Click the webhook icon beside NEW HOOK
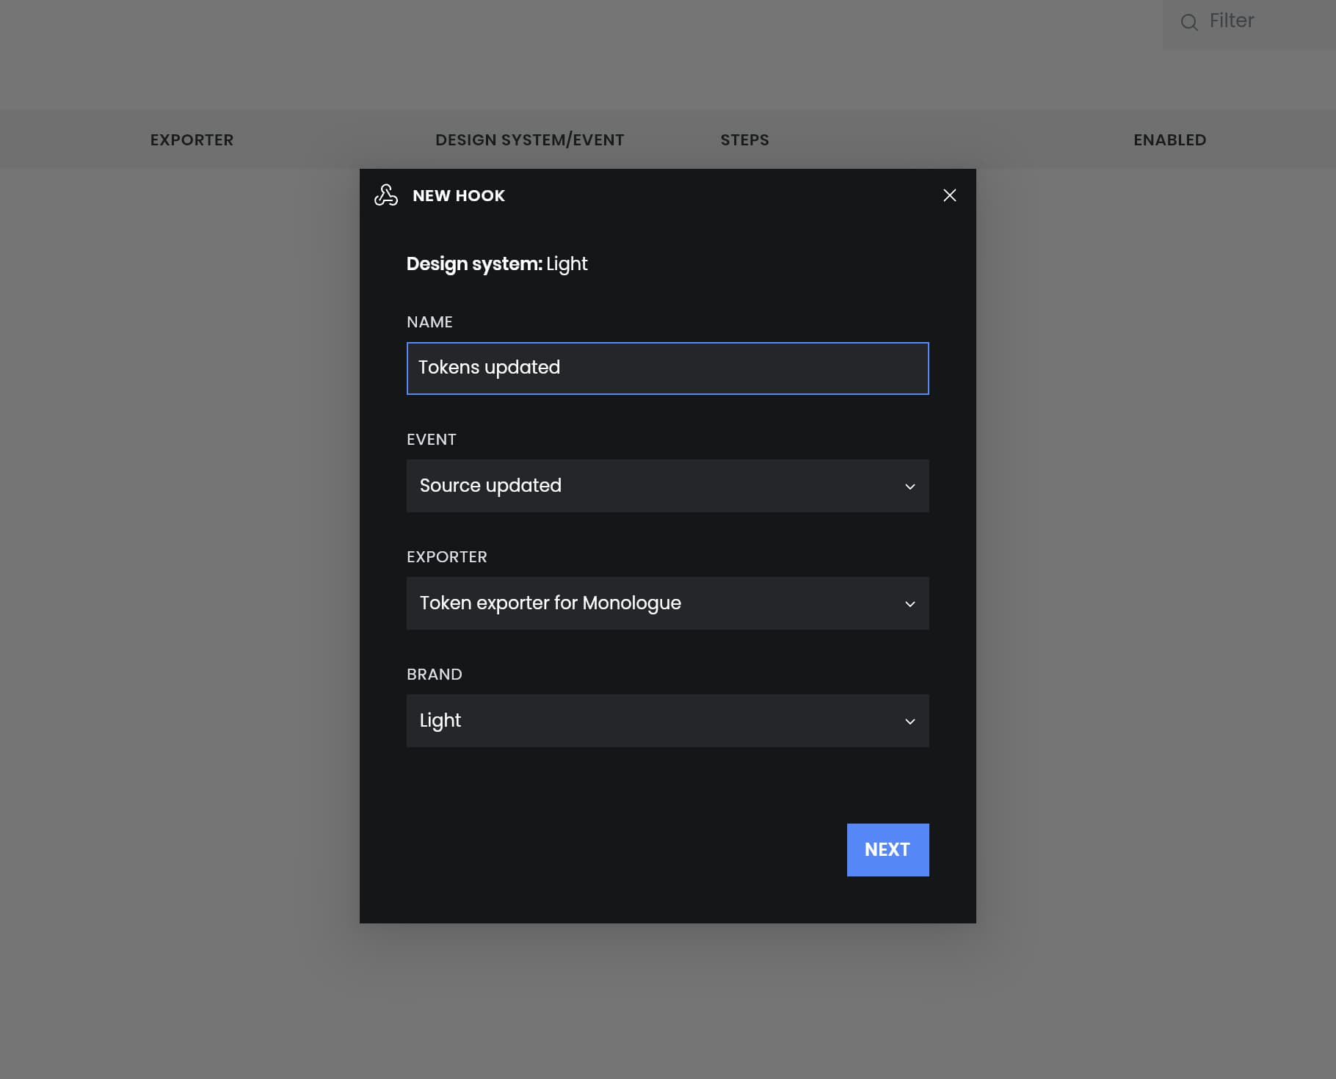The image size is (1336, 1079). click(386, 195)
